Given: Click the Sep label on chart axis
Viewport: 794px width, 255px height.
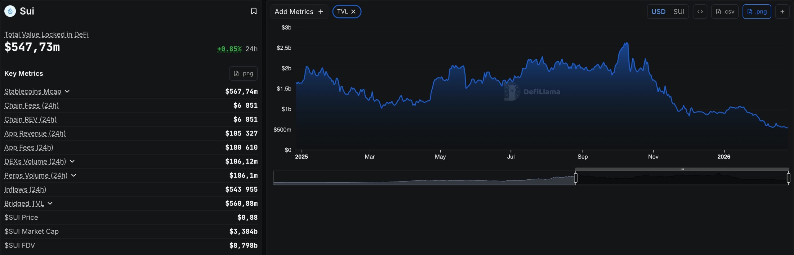Looking at the screenshot, I should click(582, 157).
